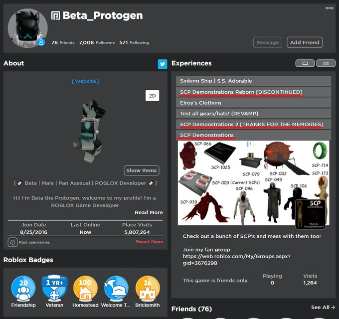The image size is (339, 319).
Task: Open the three-dot profile options menu
Action: [329, 8]
